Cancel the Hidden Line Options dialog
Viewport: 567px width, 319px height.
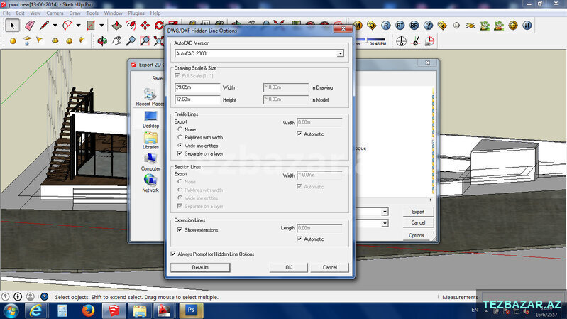[330, 267]
